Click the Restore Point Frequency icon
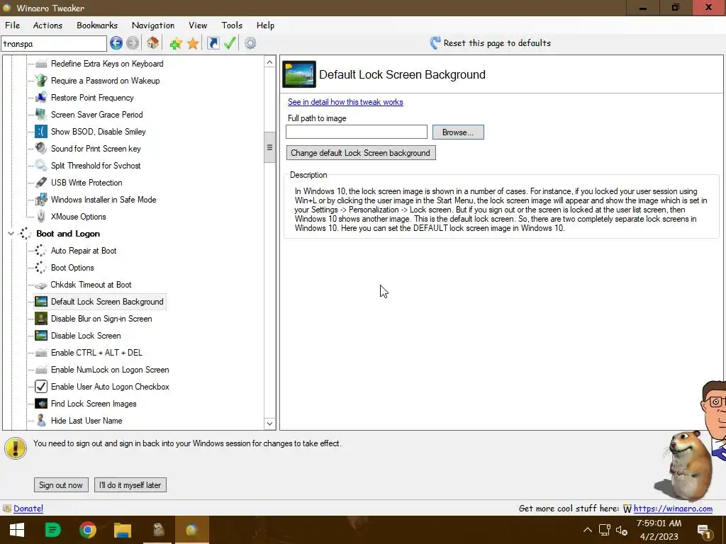Image resolution: width=726 pixels, height=544 pixels. (x=41, y=98)
